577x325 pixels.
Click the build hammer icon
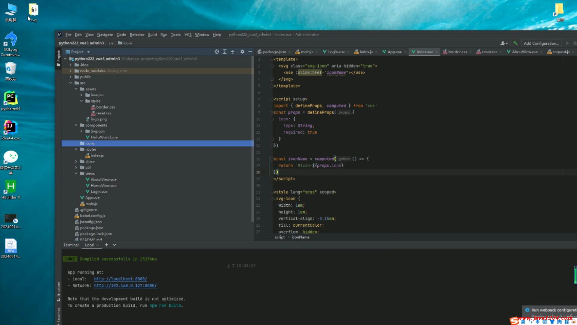click(515, 43)
